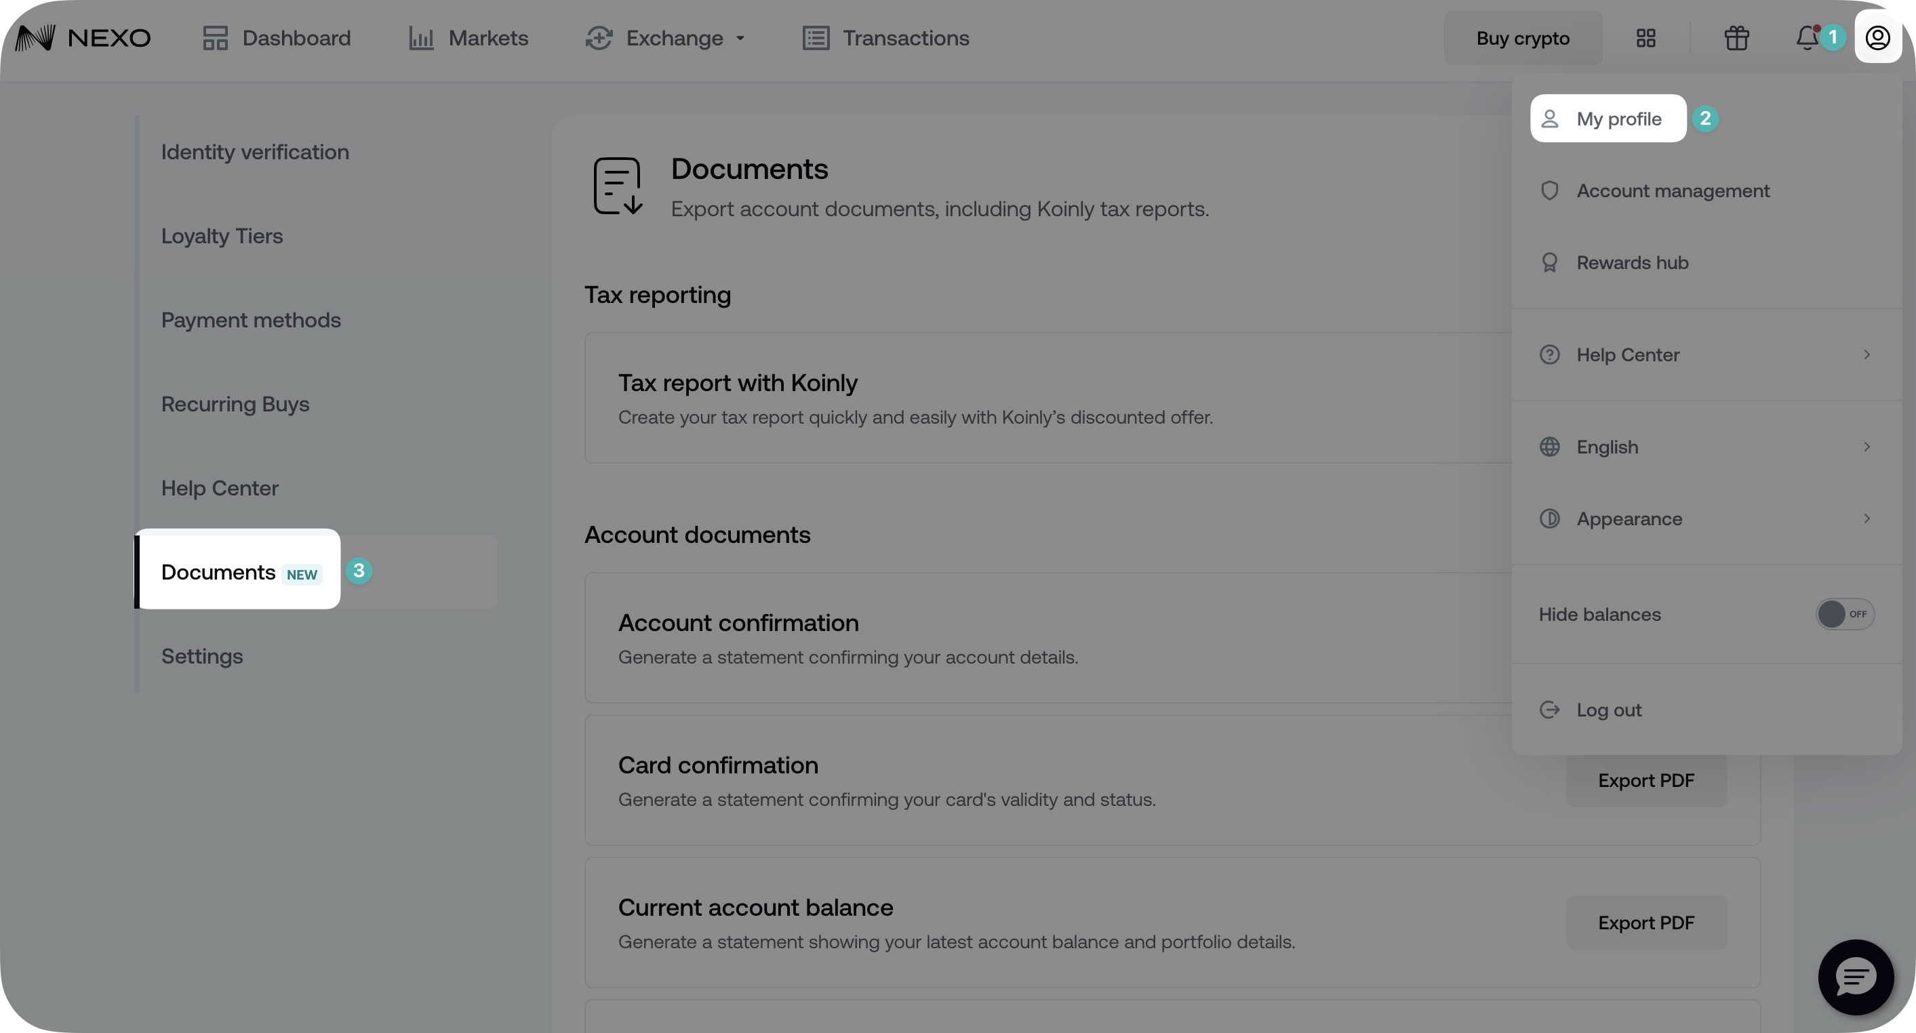This screenshot has width=1916, height=1033.
Task: Click the Documents download icon in header
Action: [x=618, y=186]
